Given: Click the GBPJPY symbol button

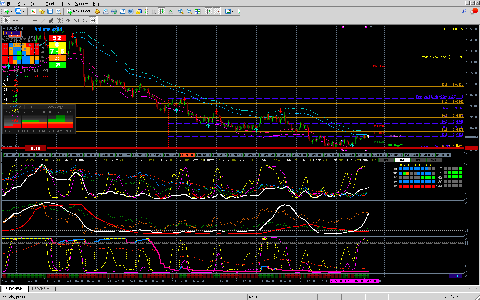Looking at the screenshot, I should (x=283, y=155).
